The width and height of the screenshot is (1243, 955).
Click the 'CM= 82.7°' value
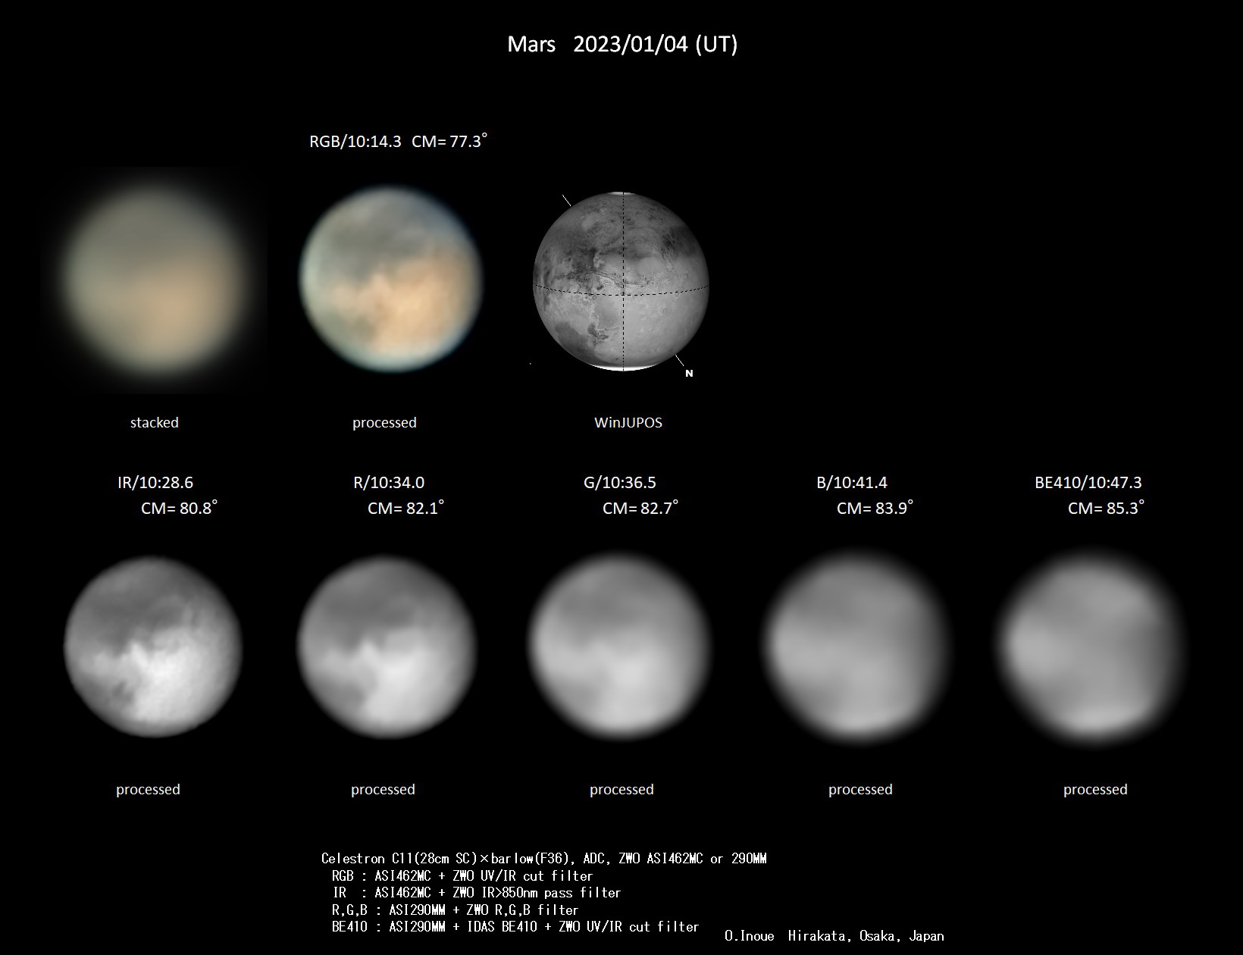click(640, 508)
